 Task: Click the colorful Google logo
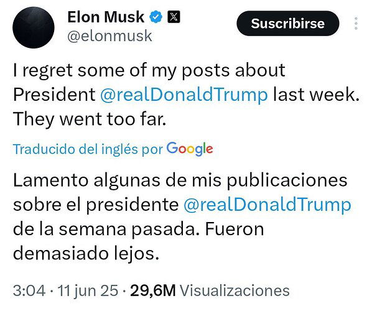(190, 149)
